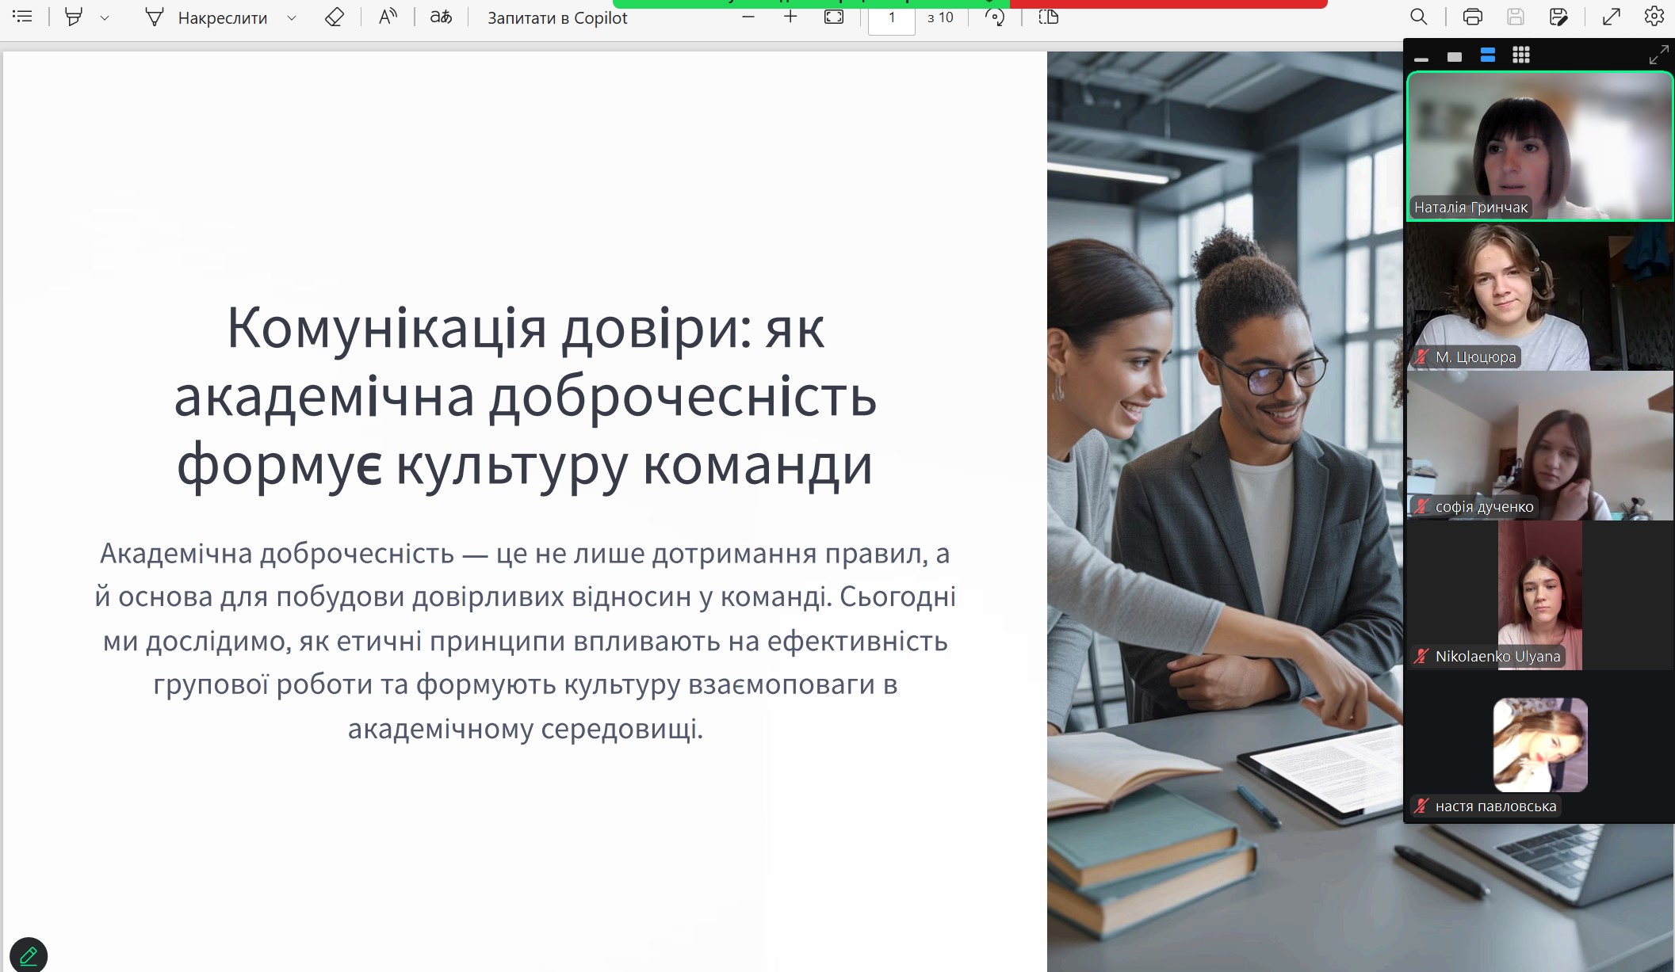This screenshot has width=1675, height=972.
Task: Select the highlighter tool
Action: point(73,17)
